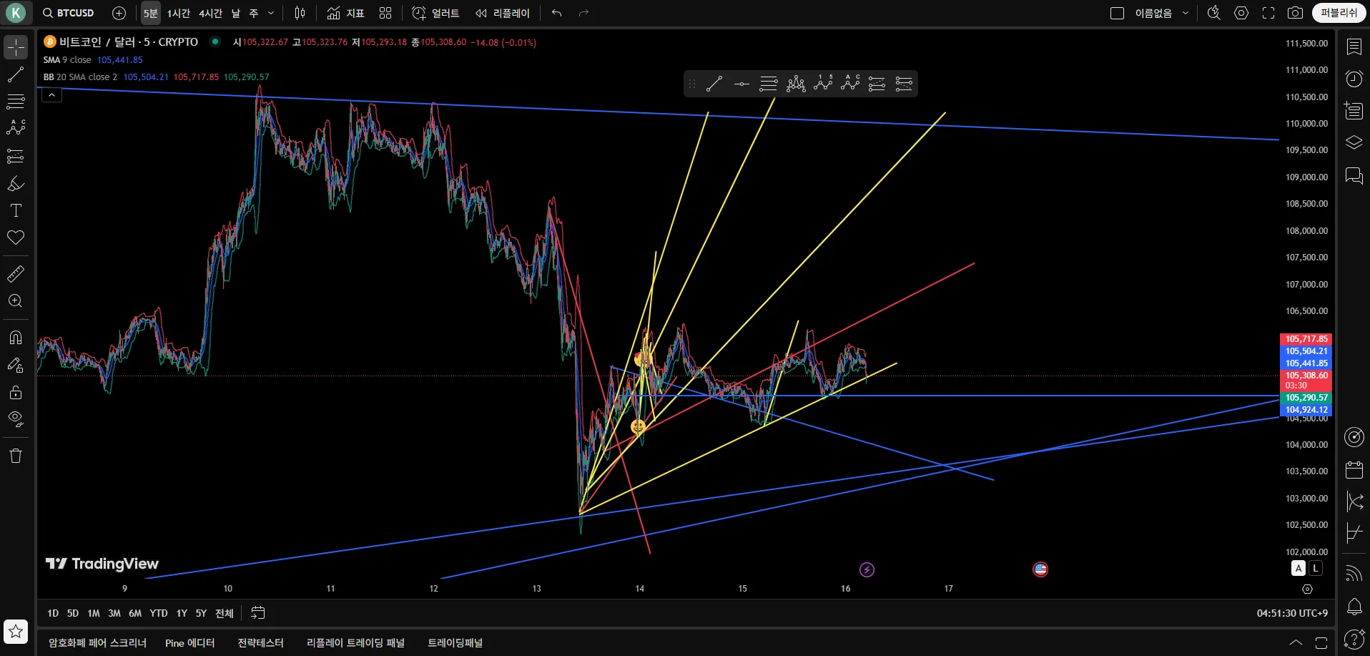Pick the horizontal line in the floating toolbar
Viewport: 1370px width, 656px height.
pyautogui.click(x=741, y=84)
